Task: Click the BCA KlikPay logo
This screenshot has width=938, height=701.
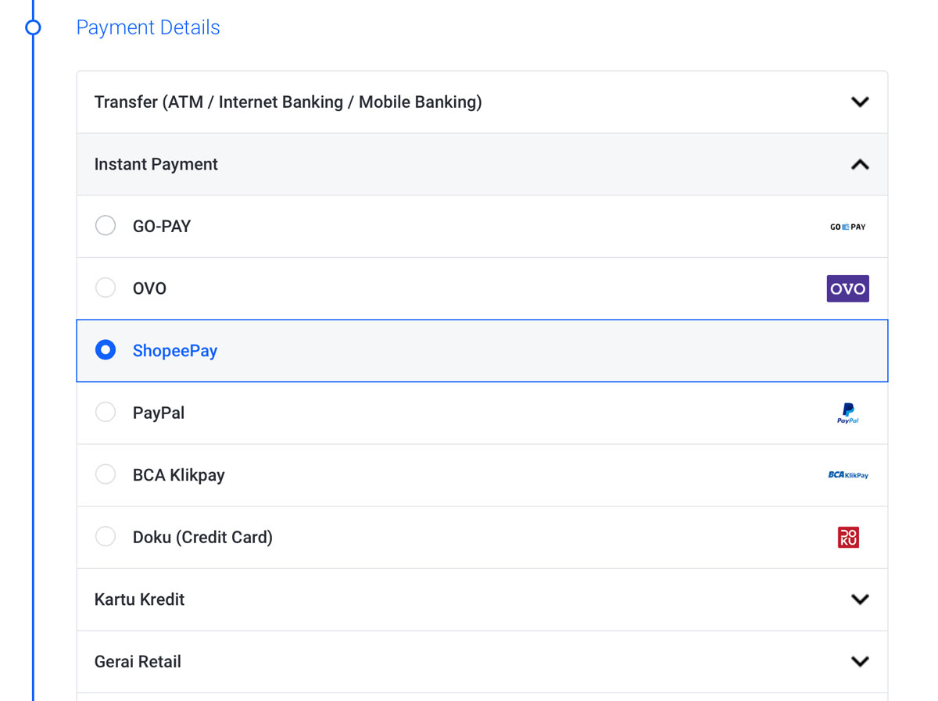Action: 847,475
